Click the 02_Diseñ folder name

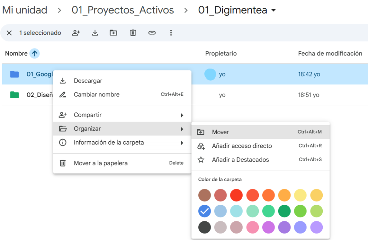[x=40, y=95]
